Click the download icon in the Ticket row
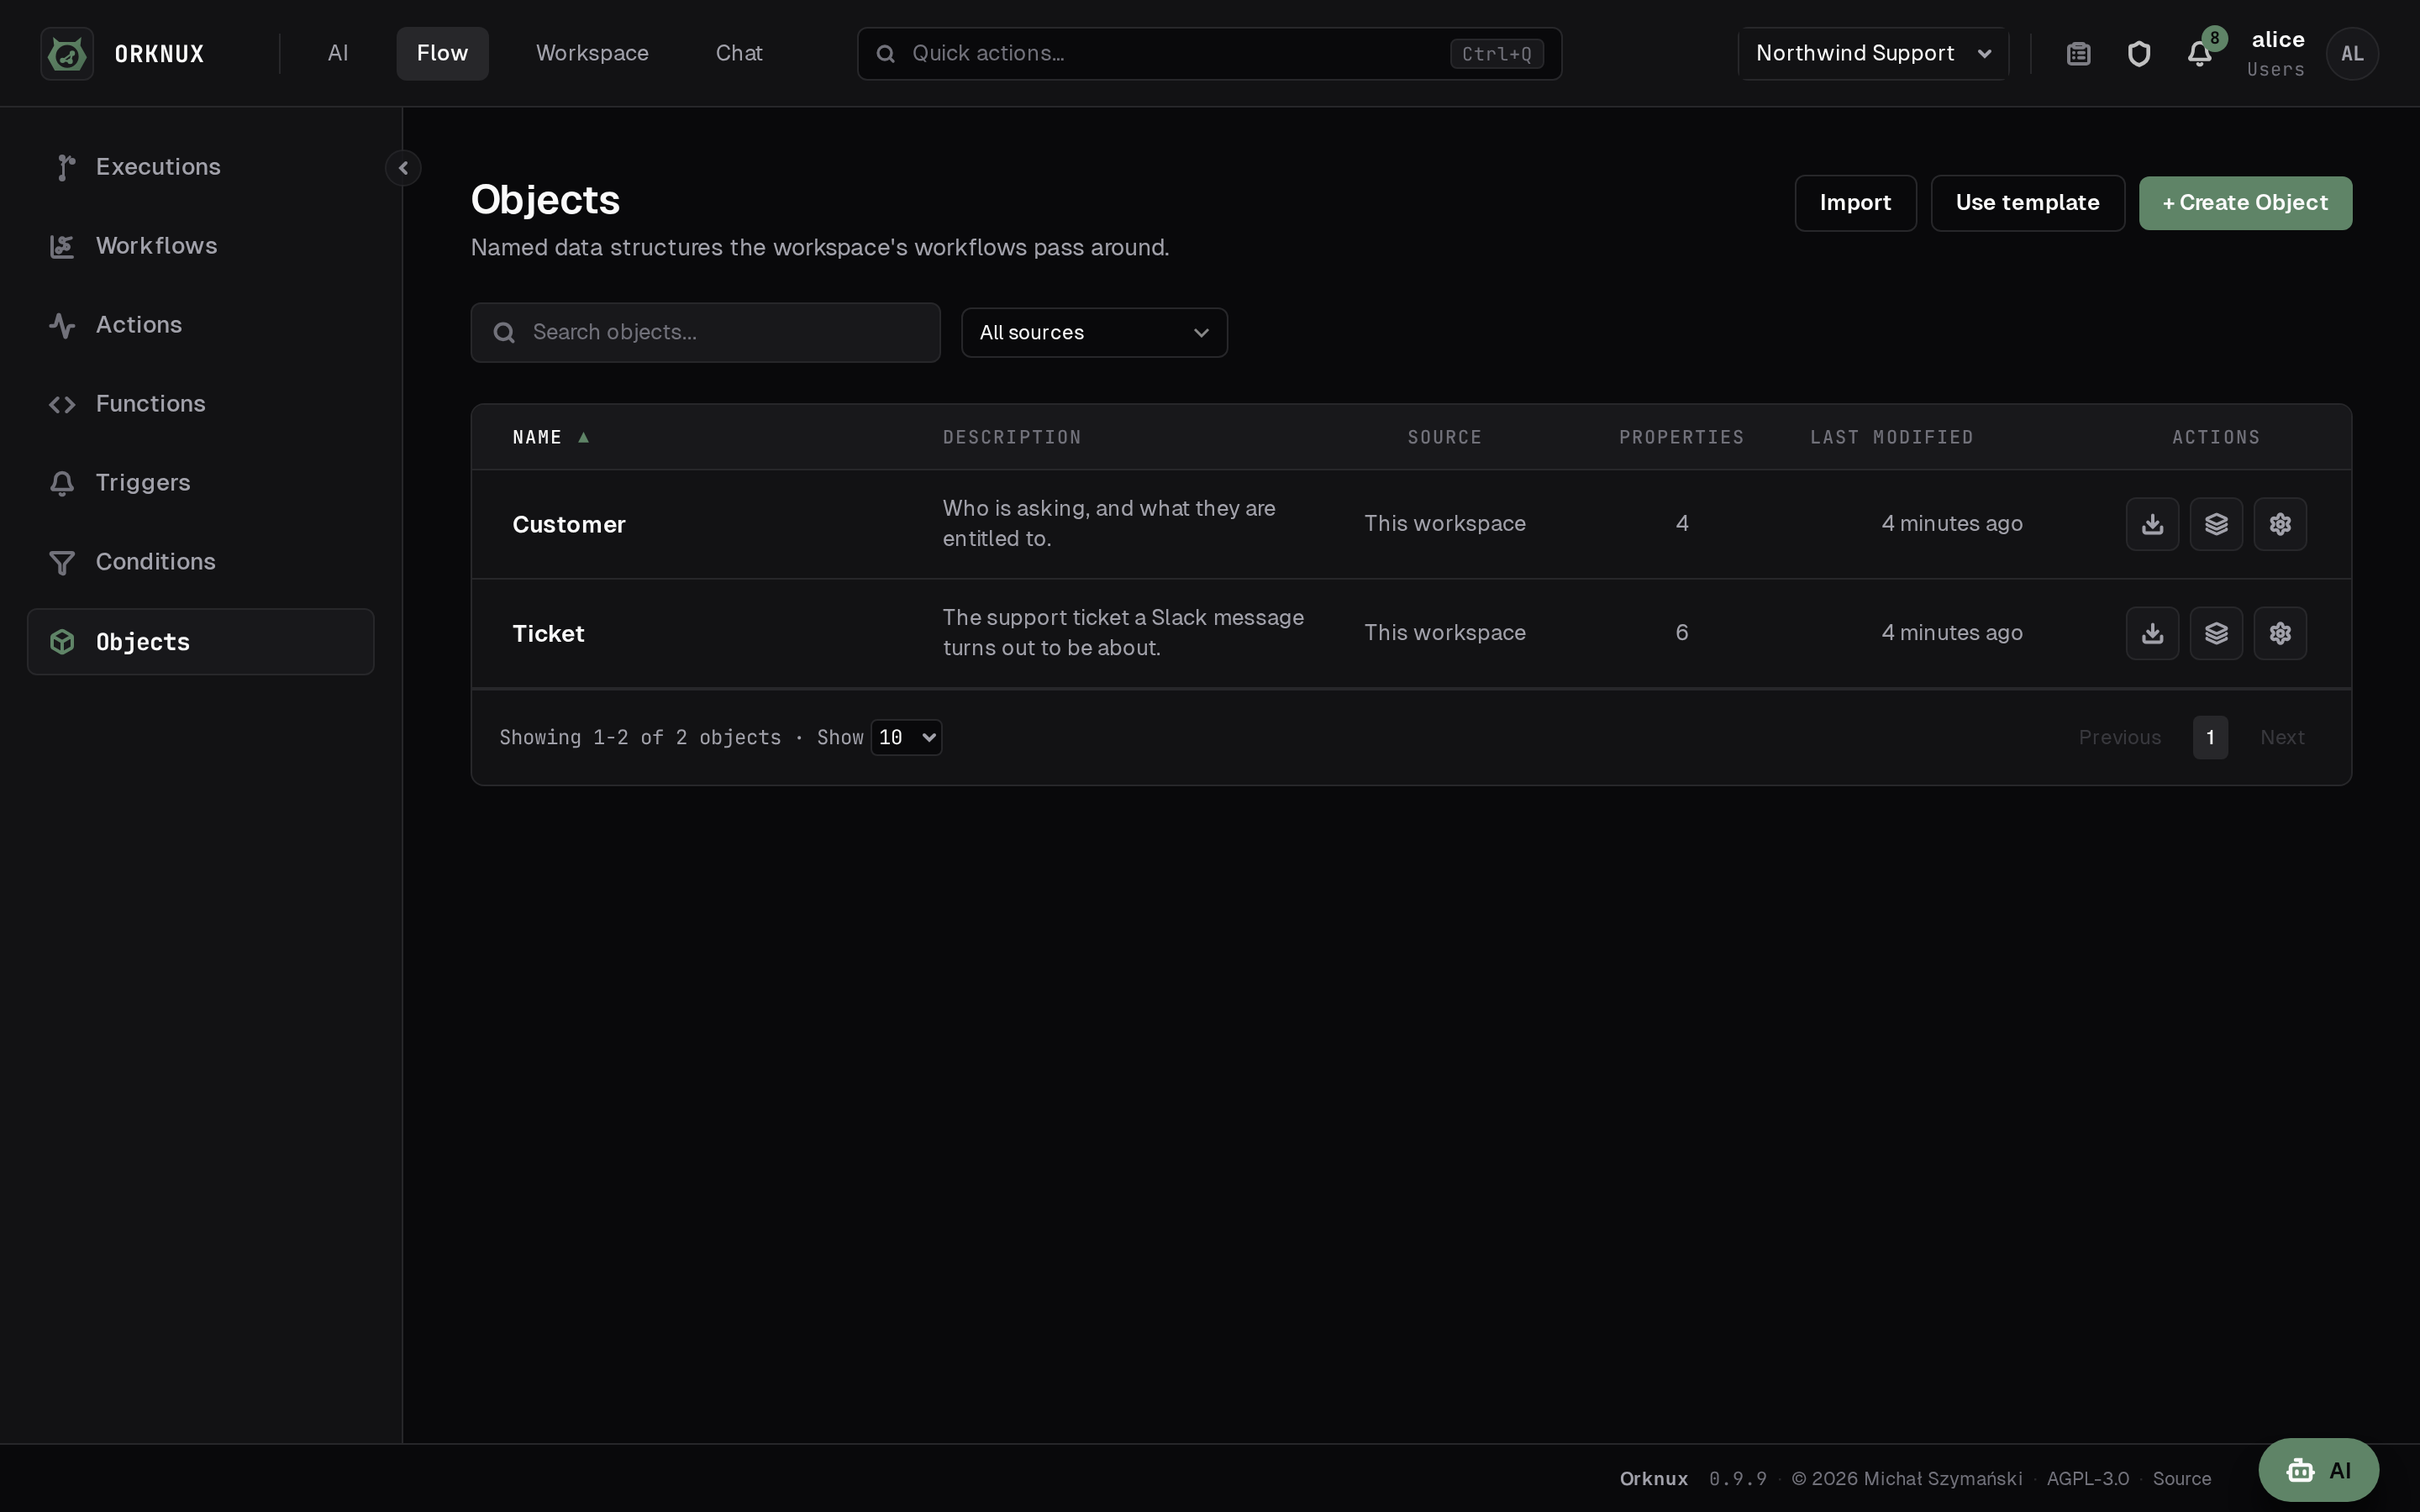The image size is (2420, 1512). [2152, 633]
